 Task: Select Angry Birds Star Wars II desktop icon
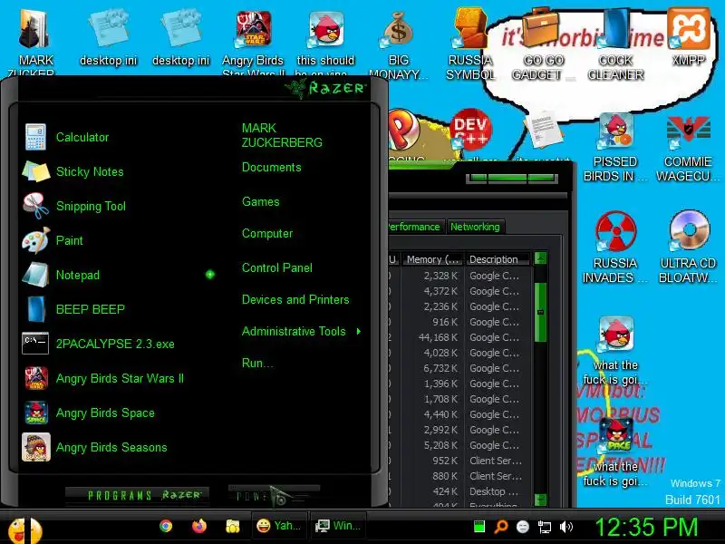tap(253, 42)
